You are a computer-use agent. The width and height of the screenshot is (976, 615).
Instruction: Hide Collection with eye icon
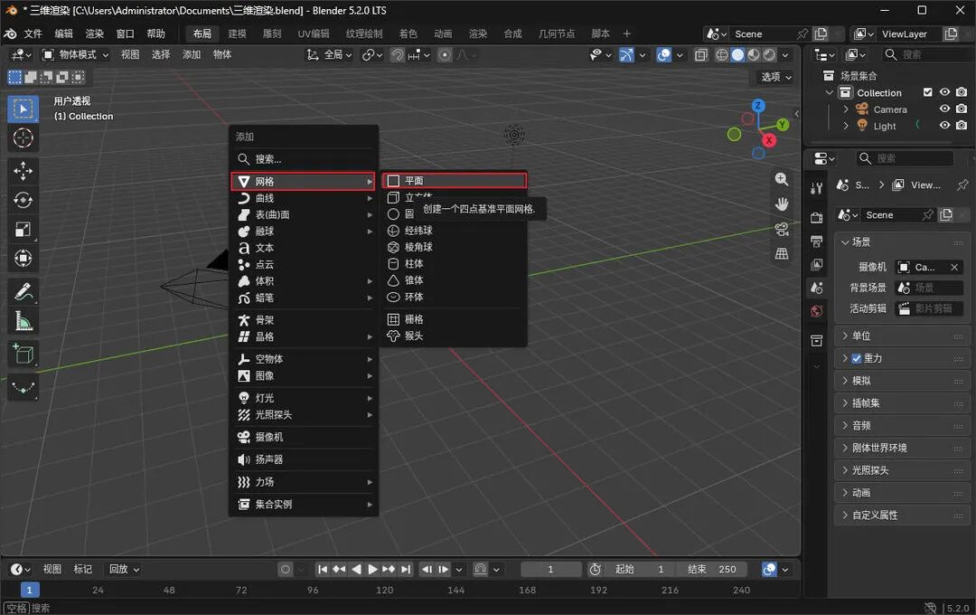tap(945, 92)
